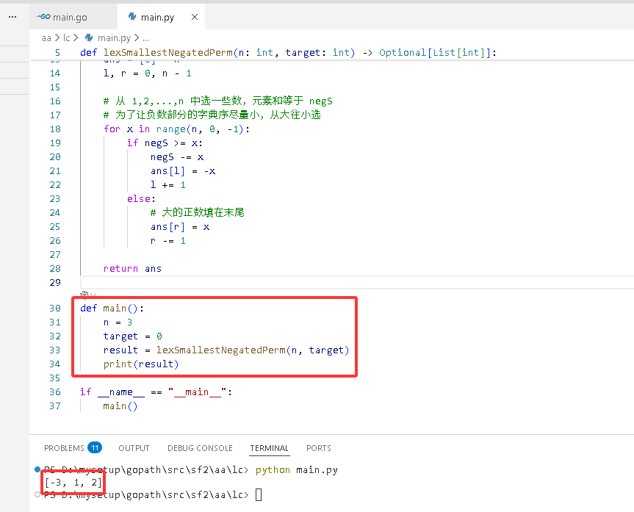This screenshot has width=634, height=512.
Task: Open the DEBUG CONSOLE panel tab
Action: click(200, 448)
